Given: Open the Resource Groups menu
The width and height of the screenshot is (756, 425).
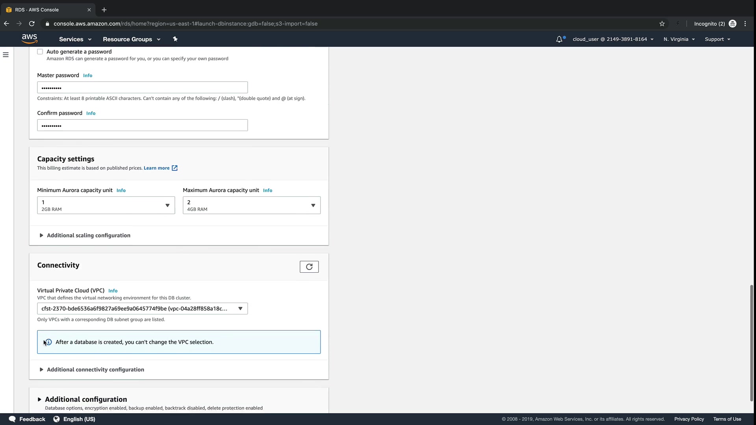Looking at the screenshot, I should coord(132,39).
